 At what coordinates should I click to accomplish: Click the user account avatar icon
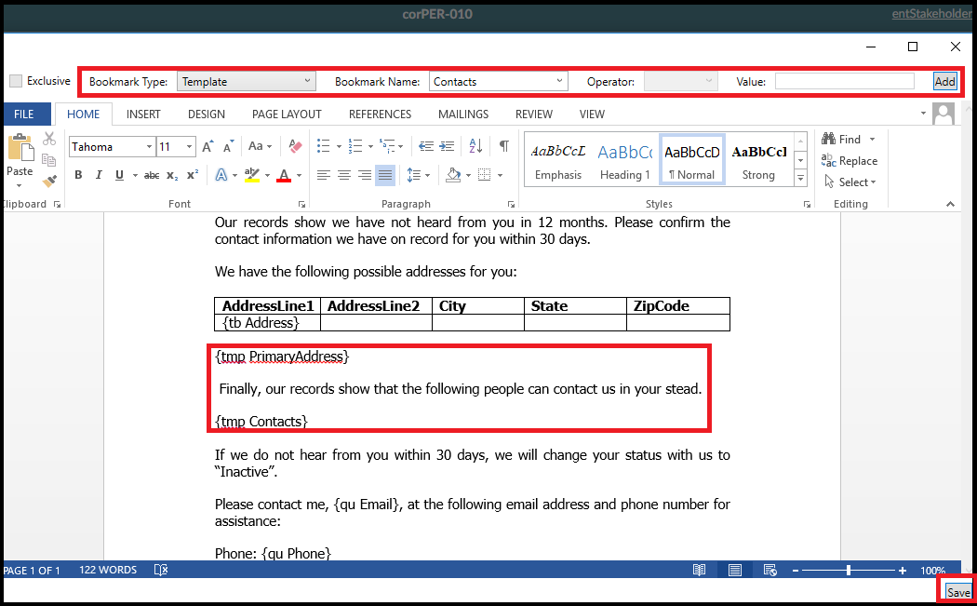pos(944,114)
